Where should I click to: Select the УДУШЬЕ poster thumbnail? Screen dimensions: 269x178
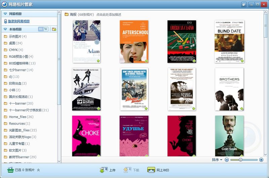click(x=134, y=136)
